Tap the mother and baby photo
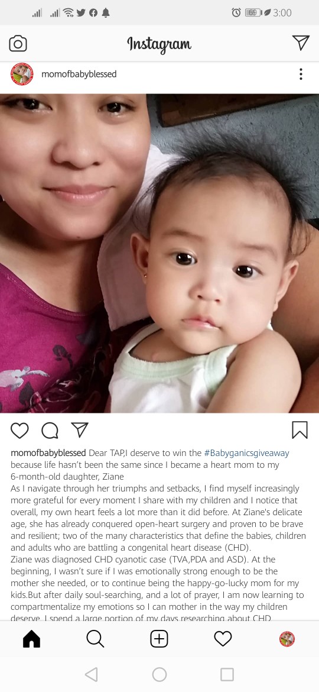 pyautogui.click(x=159, y=253)
